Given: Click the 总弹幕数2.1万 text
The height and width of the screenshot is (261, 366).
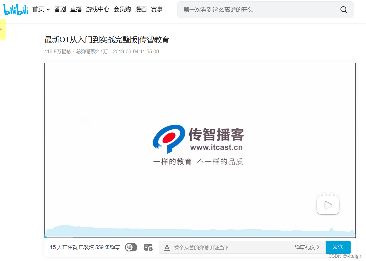Looking at the screenshot, I should tap(92, 52).
